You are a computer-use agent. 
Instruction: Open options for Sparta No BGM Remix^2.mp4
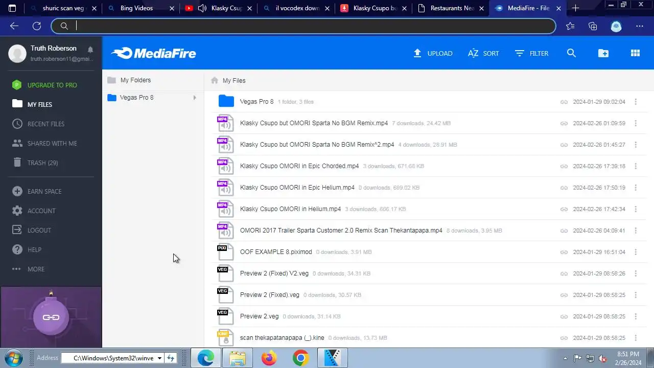[636, 145]
